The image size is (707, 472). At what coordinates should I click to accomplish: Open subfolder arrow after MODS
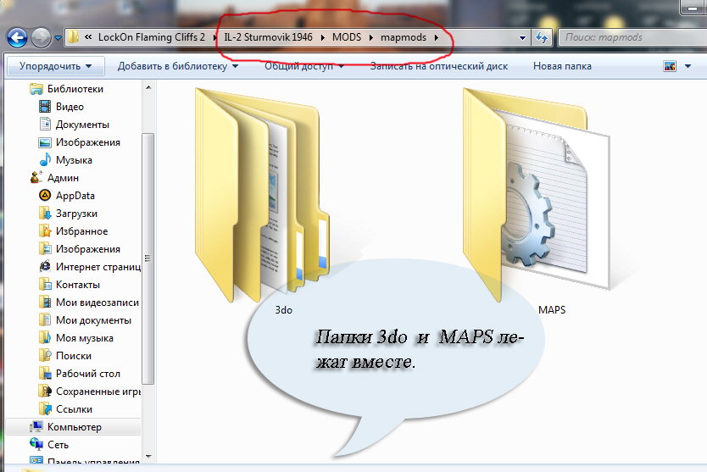371,37
